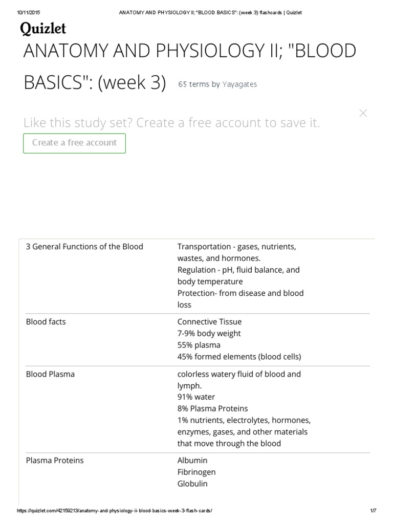The image size is (393, 524).
Task: Select the 'Plasma Proteins' term
Action: coord(55,461)
